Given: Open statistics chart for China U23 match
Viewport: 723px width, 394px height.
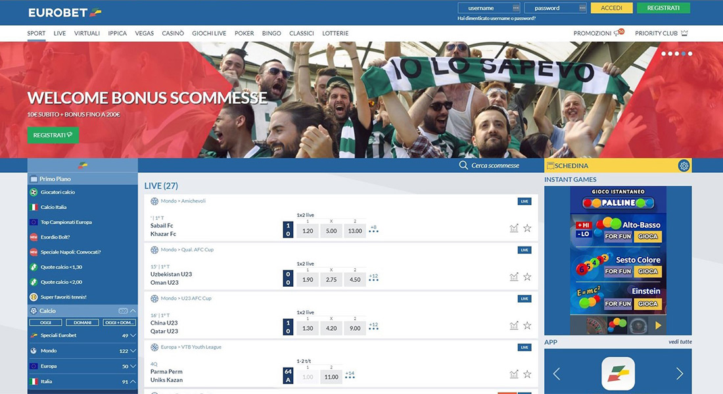Looking at the screenshot, I should click(x=514, y=325).
